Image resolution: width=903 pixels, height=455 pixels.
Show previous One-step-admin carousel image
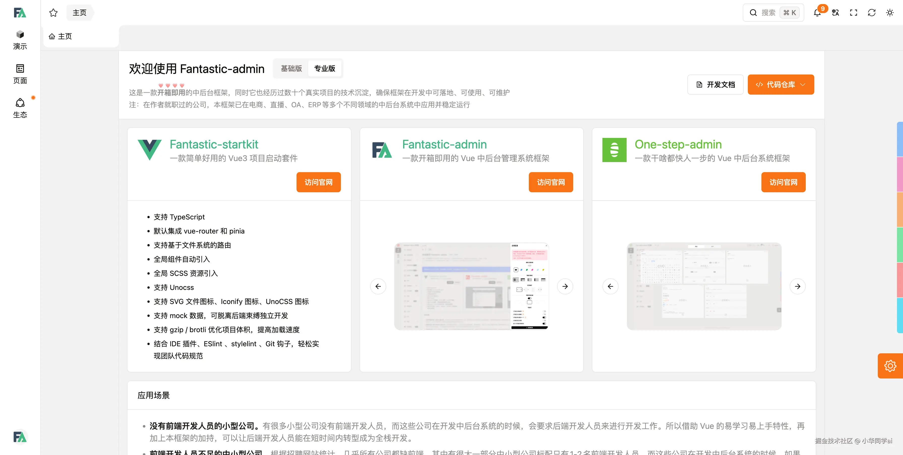coord(610,286)
